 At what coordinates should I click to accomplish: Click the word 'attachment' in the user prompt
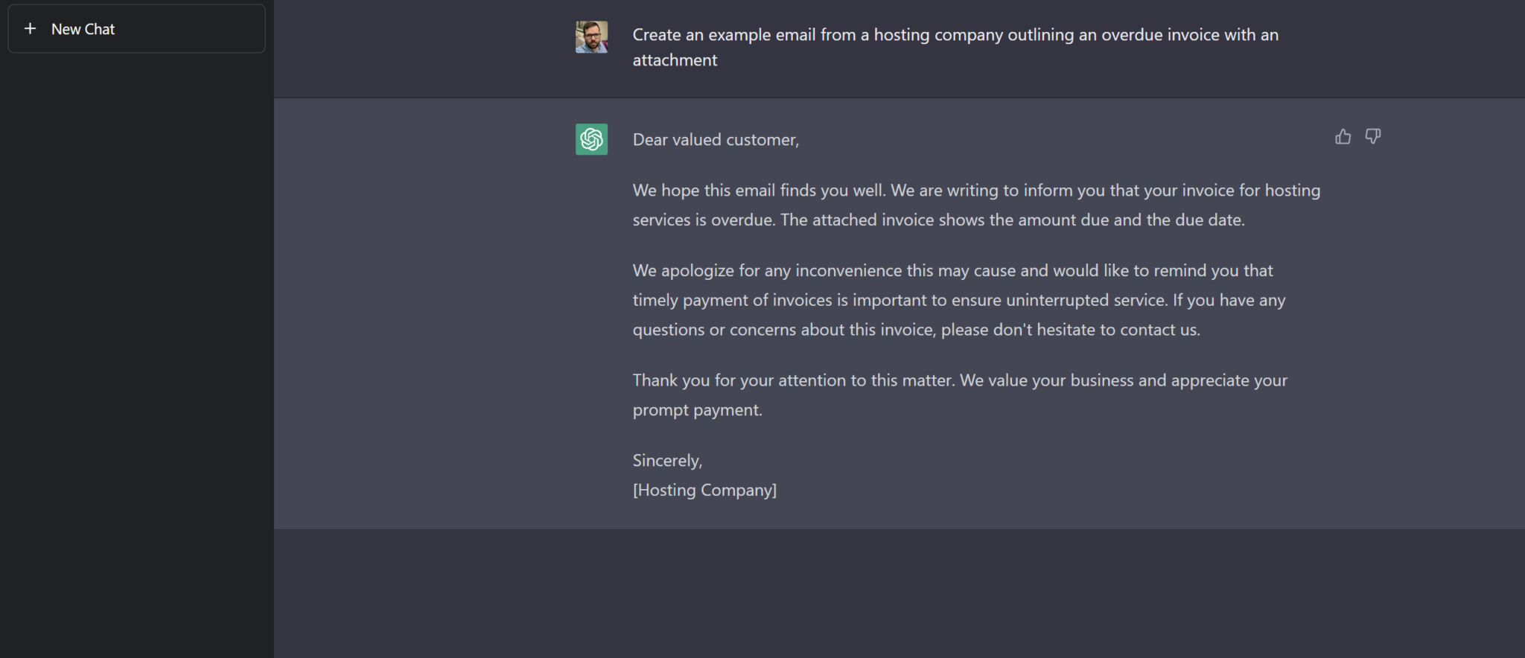[675, 60]
